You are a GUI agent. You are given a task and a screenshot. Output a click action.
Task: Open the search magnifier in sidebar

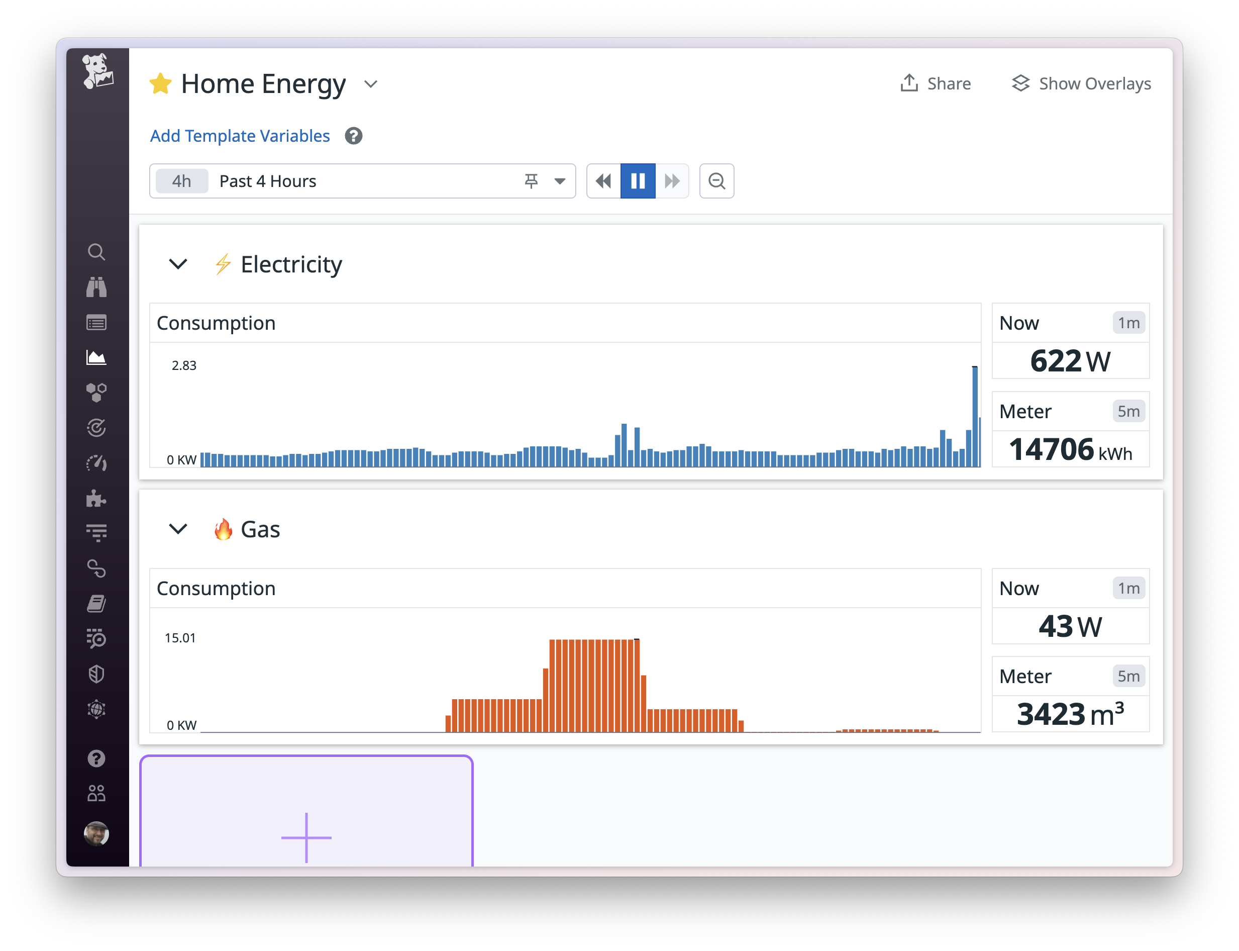tap(97, 252)
